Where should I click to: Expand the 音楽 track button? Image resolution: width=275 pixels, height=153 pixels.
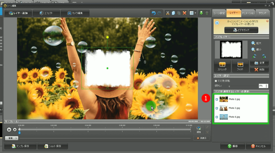coord(11,138)
